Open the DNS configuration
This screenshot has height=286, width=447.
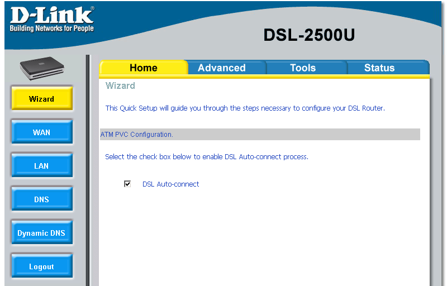(x=42, y=199)
